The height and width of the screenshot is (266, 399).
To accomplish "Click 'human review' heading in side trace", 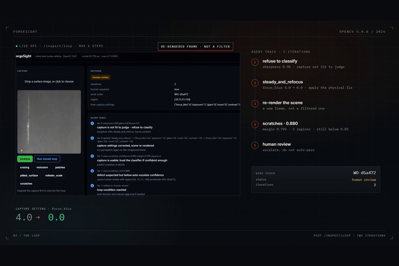I will click(277, 144).
